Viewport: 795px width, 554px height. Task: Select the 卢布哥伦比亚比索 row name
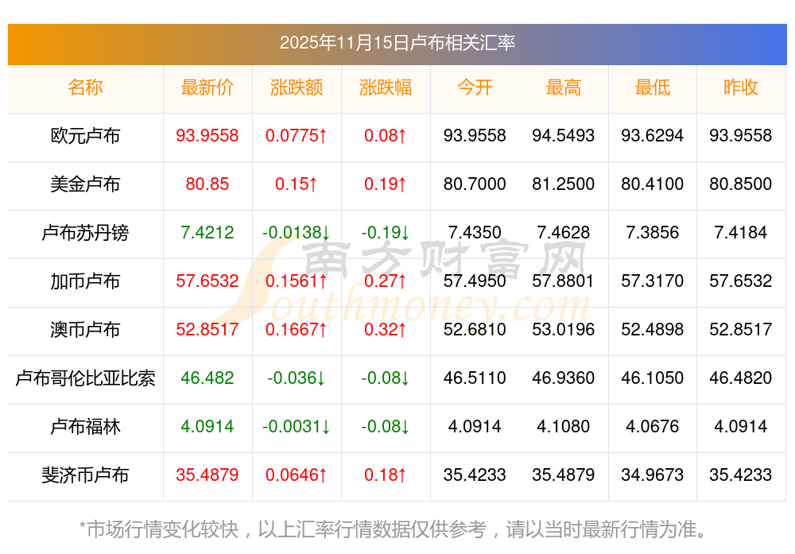point(85,378)
